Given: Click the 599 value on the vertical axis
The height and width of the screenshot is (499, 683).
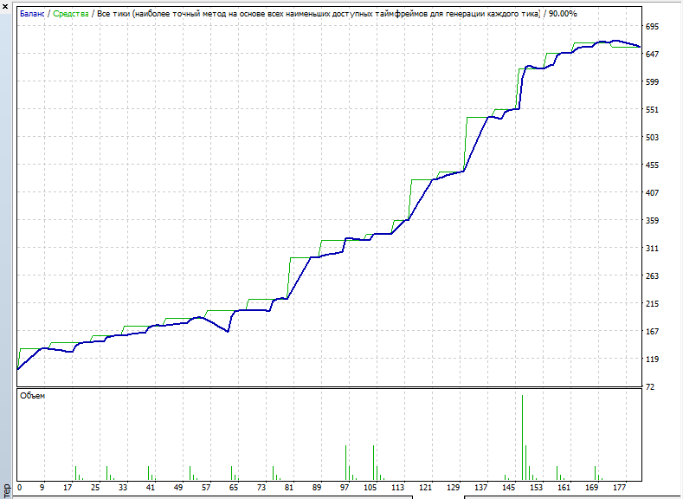Looking at the screenshot, I should point(652,82).
